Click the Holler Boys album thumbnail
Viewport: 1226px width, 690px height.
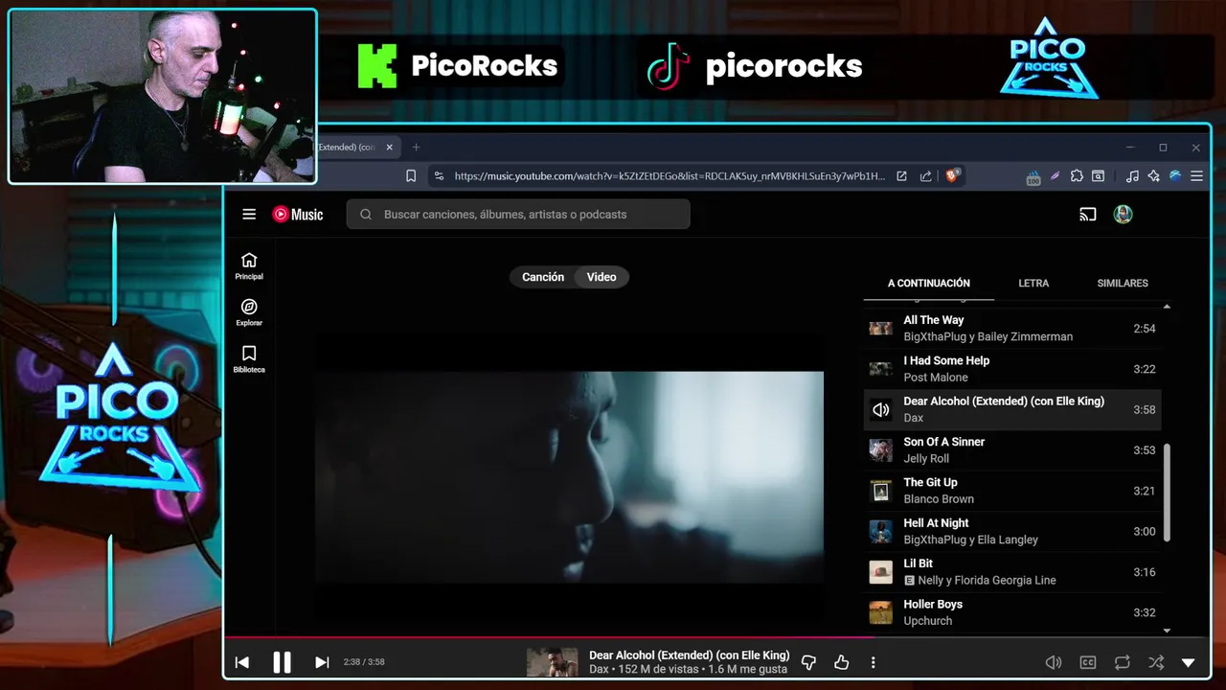coord(880,612)
